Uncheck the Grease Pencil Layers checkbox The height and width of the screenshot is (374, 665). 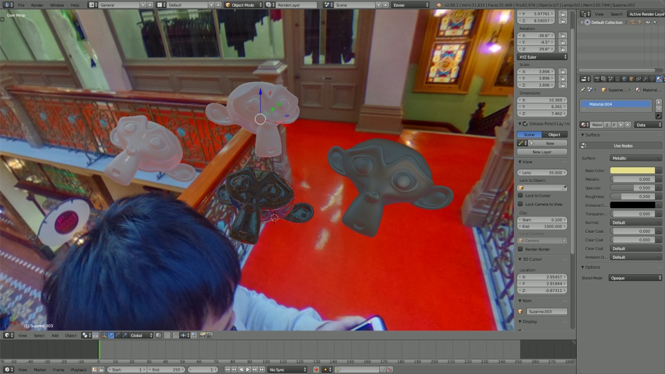(x=525, y=124)
